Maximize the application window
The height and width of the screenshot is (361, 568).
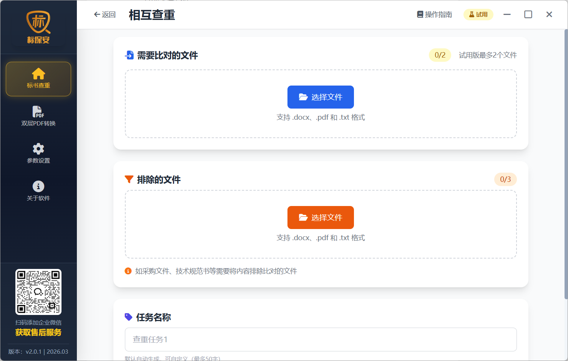[528, 15]
